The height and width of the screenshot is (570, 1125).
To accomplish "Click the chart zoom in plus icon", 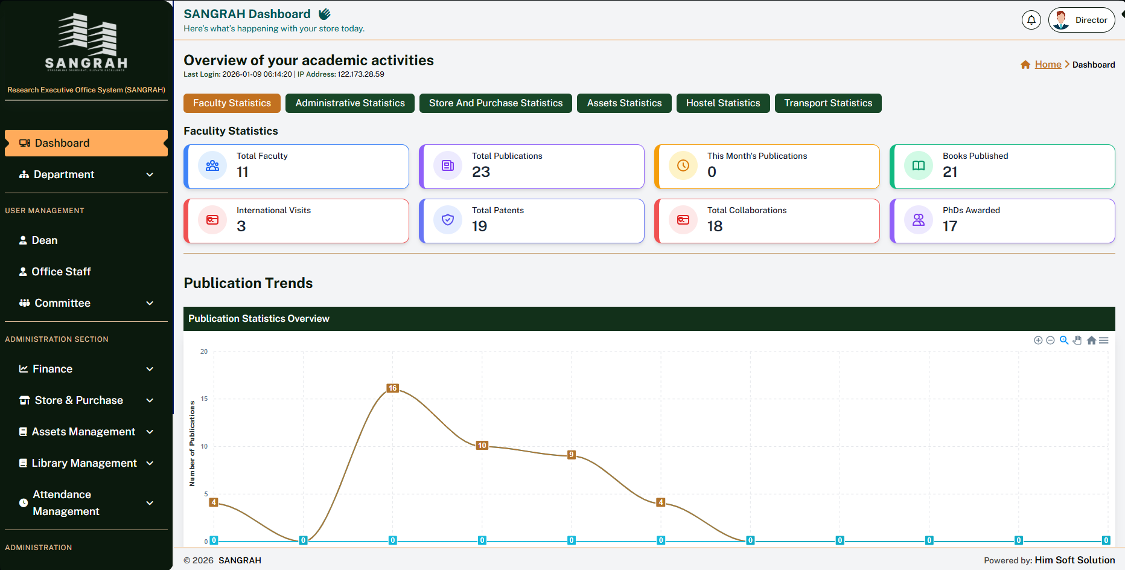I will coord(1038,341).
